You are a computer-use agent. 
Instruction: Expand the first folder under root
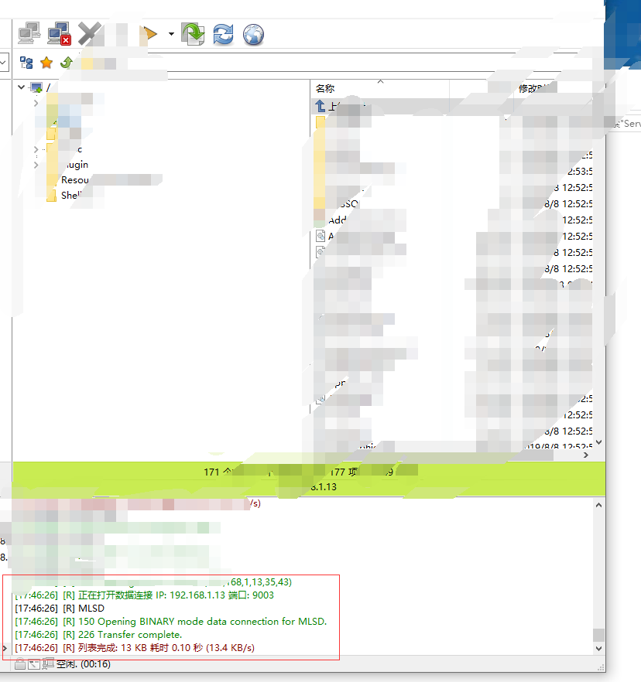click(36, 103)
